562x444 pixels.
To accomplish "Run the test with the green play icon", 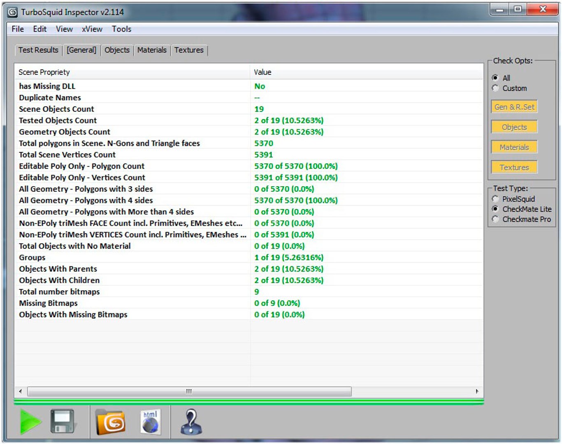I will 30,422.
